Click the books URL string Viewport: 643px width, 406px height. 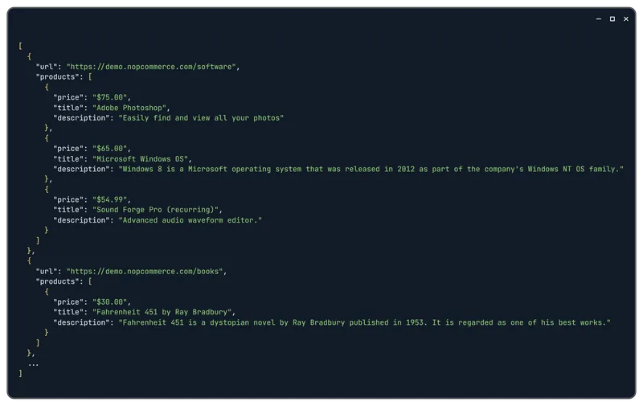tap(145, 271)
